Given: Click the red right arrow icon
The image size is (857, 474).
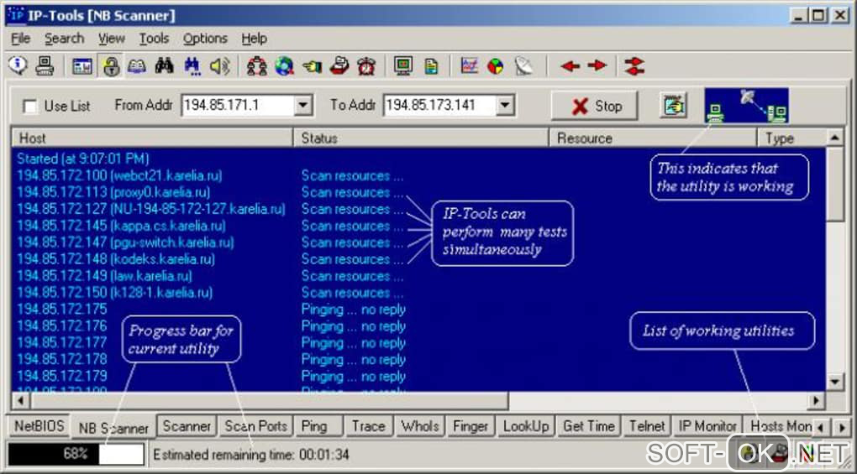Looking at the screenshot, I should tap(597, 65).
